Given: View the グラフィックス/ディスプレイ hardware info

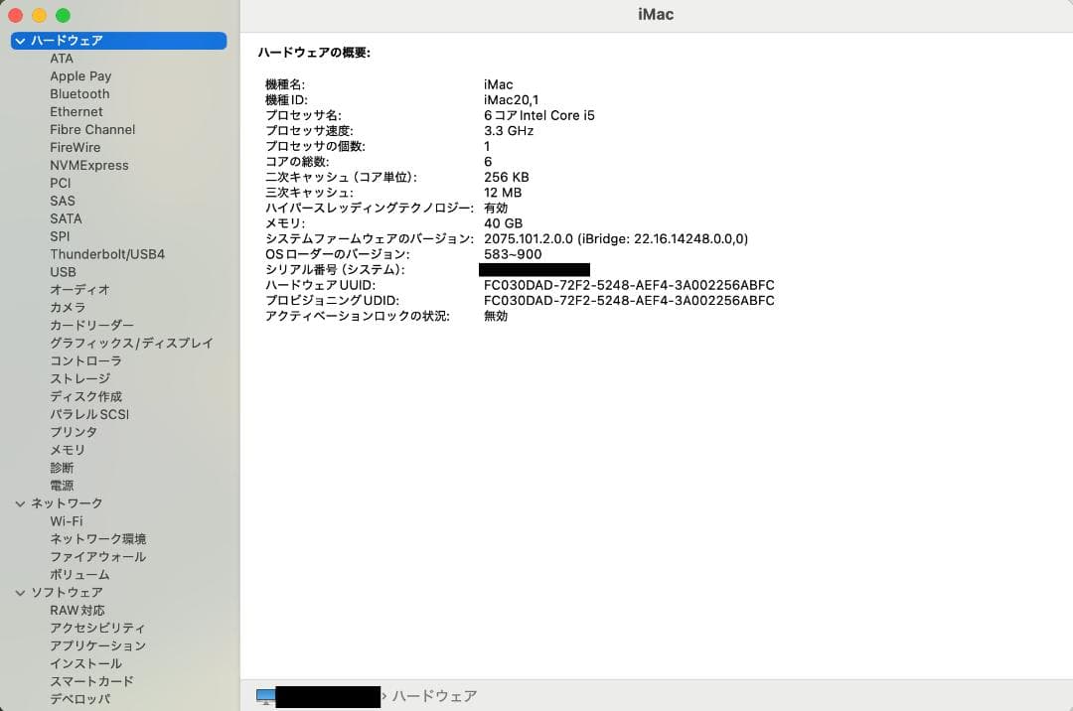Looking at the screenshot, I should pos(131,343).
